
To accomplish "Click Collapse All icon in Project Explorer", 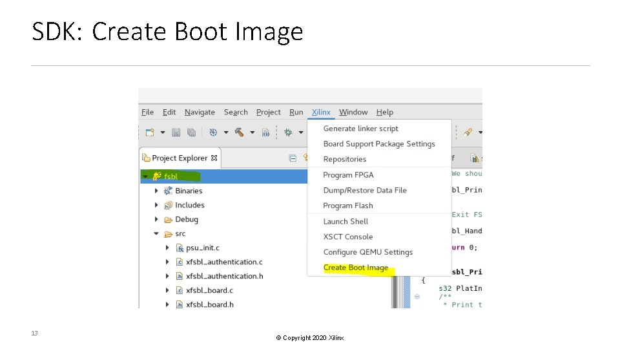I will tap(293, 158).
